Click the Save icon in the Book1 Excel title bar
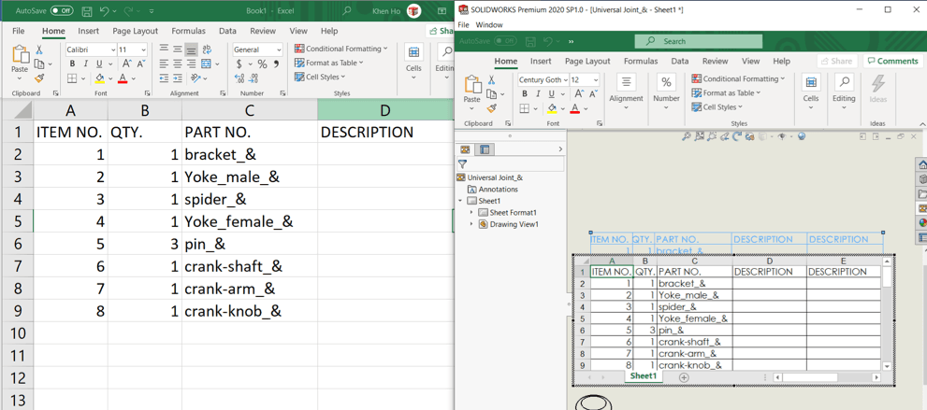Viewport: 927px width, 410px height. pos(86,11)
